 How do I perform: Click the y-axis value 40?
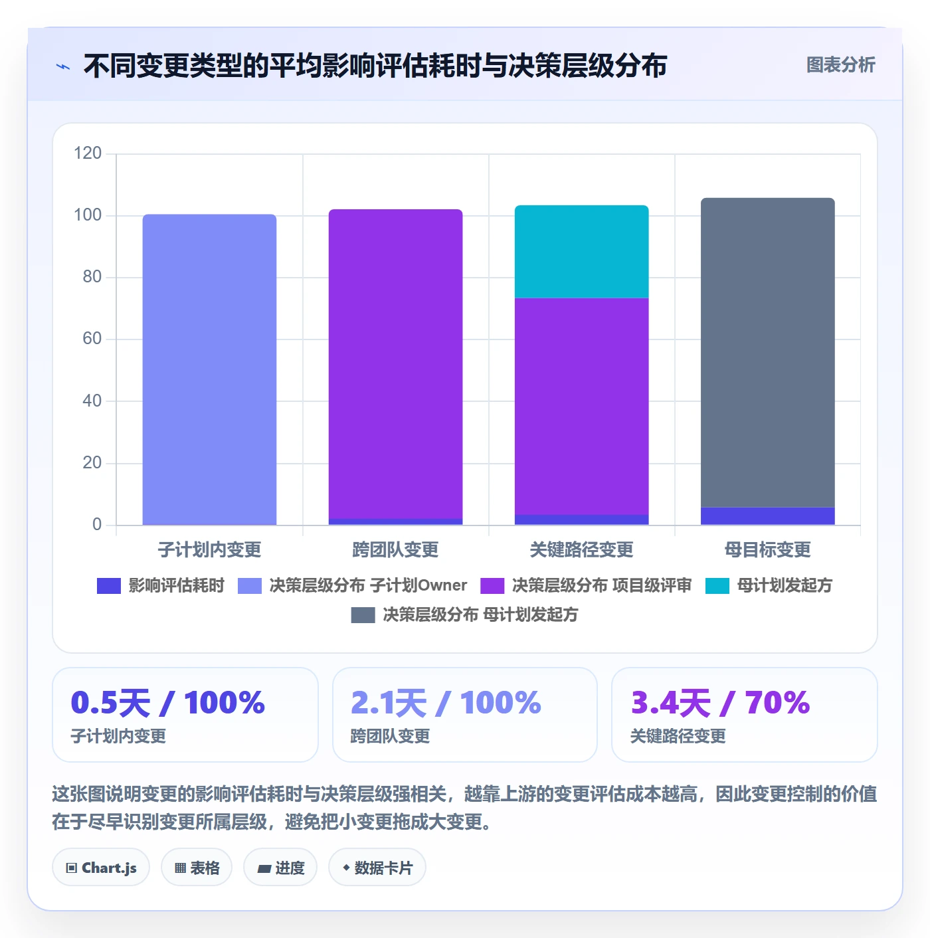(x=92, y=401)
